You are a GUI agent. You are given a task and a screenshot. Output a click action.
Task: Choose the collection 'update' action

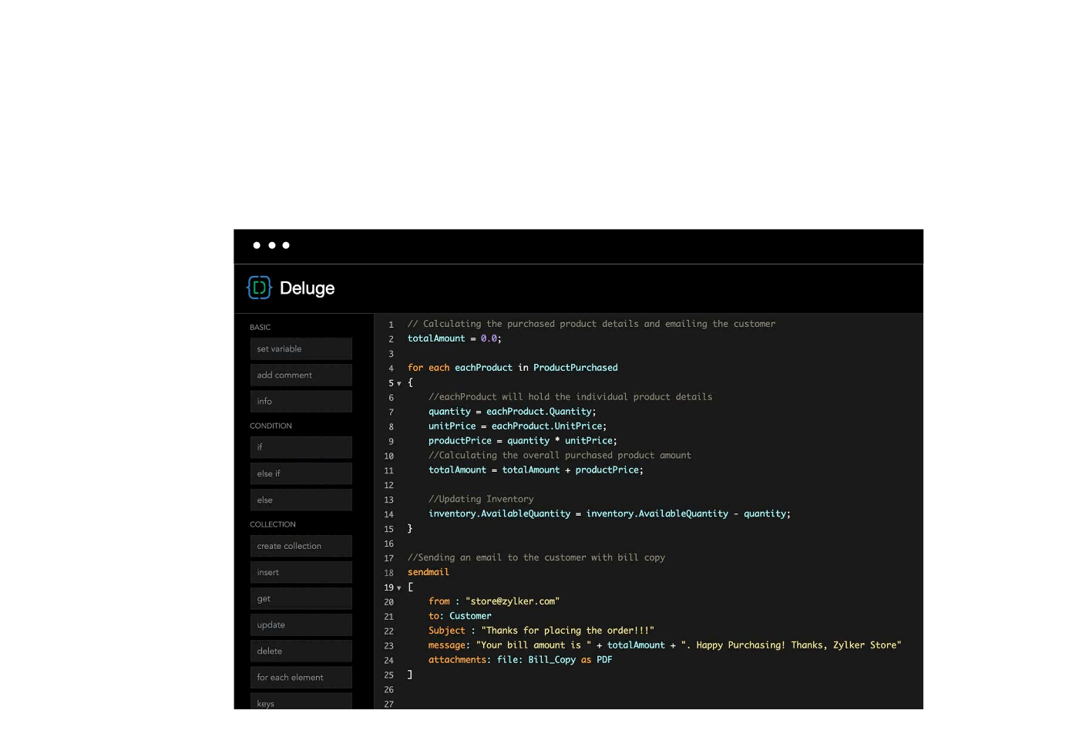point(301,624)
